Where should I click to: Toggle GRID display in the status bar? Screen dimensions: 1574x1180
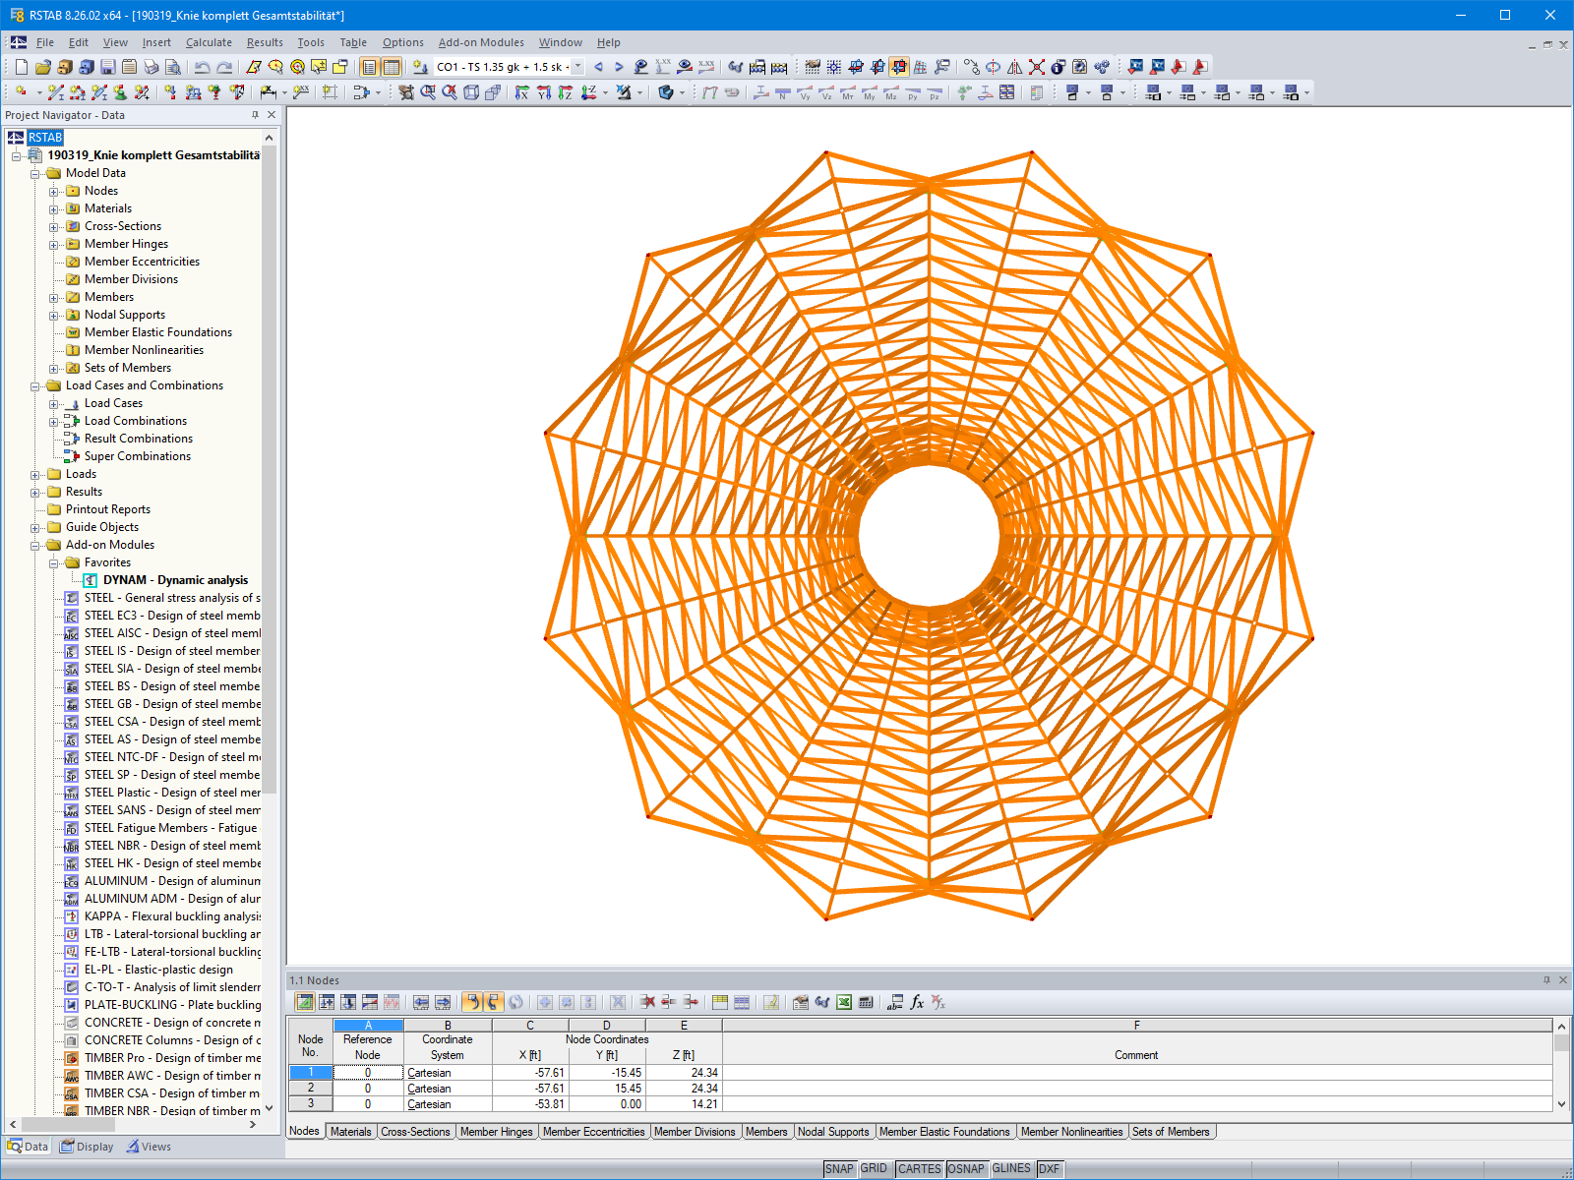click(874, 1169)
